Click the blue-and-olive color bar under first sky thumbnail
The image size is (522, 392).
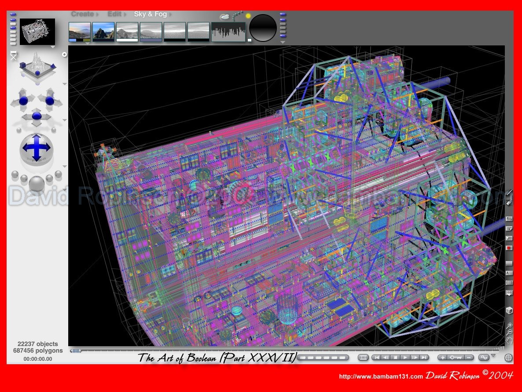tap(80, 40)
